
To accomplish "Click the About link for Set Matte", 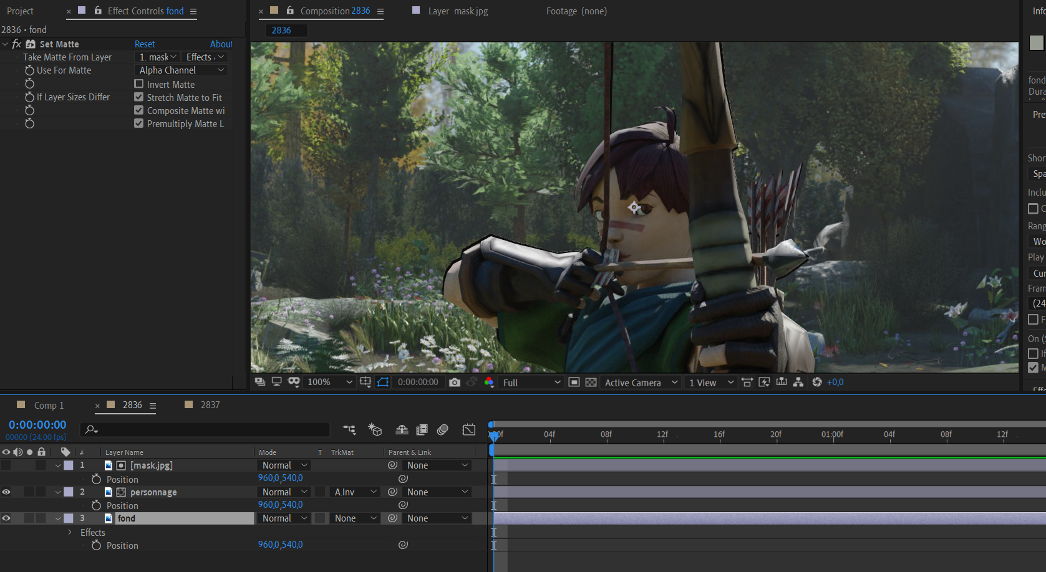I will tap(221, 44).
